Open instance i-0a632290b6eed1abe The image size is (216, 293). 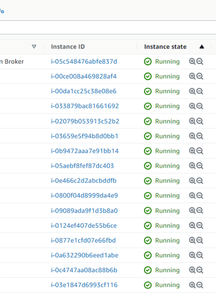85,255
